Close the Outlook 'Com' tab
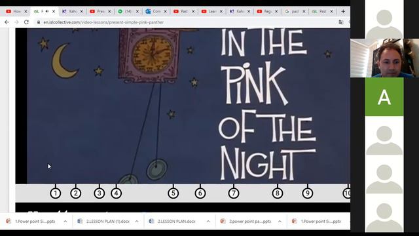 pyautogui.click(x=165, y=11)
